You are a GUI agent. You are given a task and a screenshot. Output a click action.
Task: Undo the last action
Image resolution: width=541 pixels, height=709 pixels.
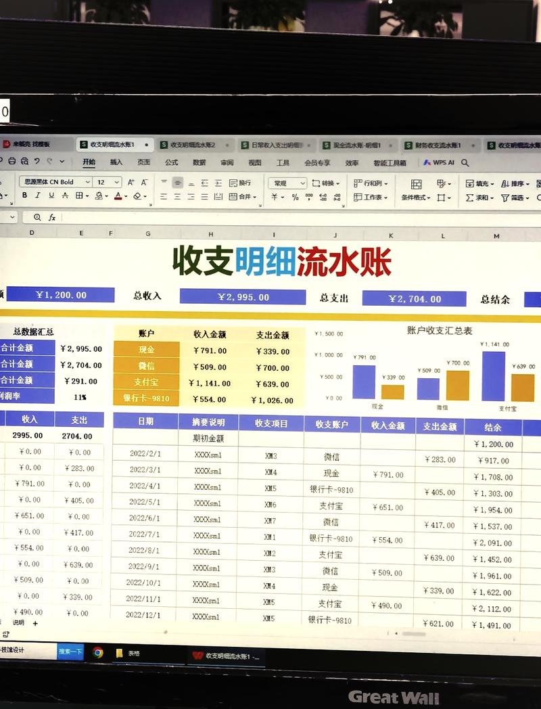[x=37, y=160]
